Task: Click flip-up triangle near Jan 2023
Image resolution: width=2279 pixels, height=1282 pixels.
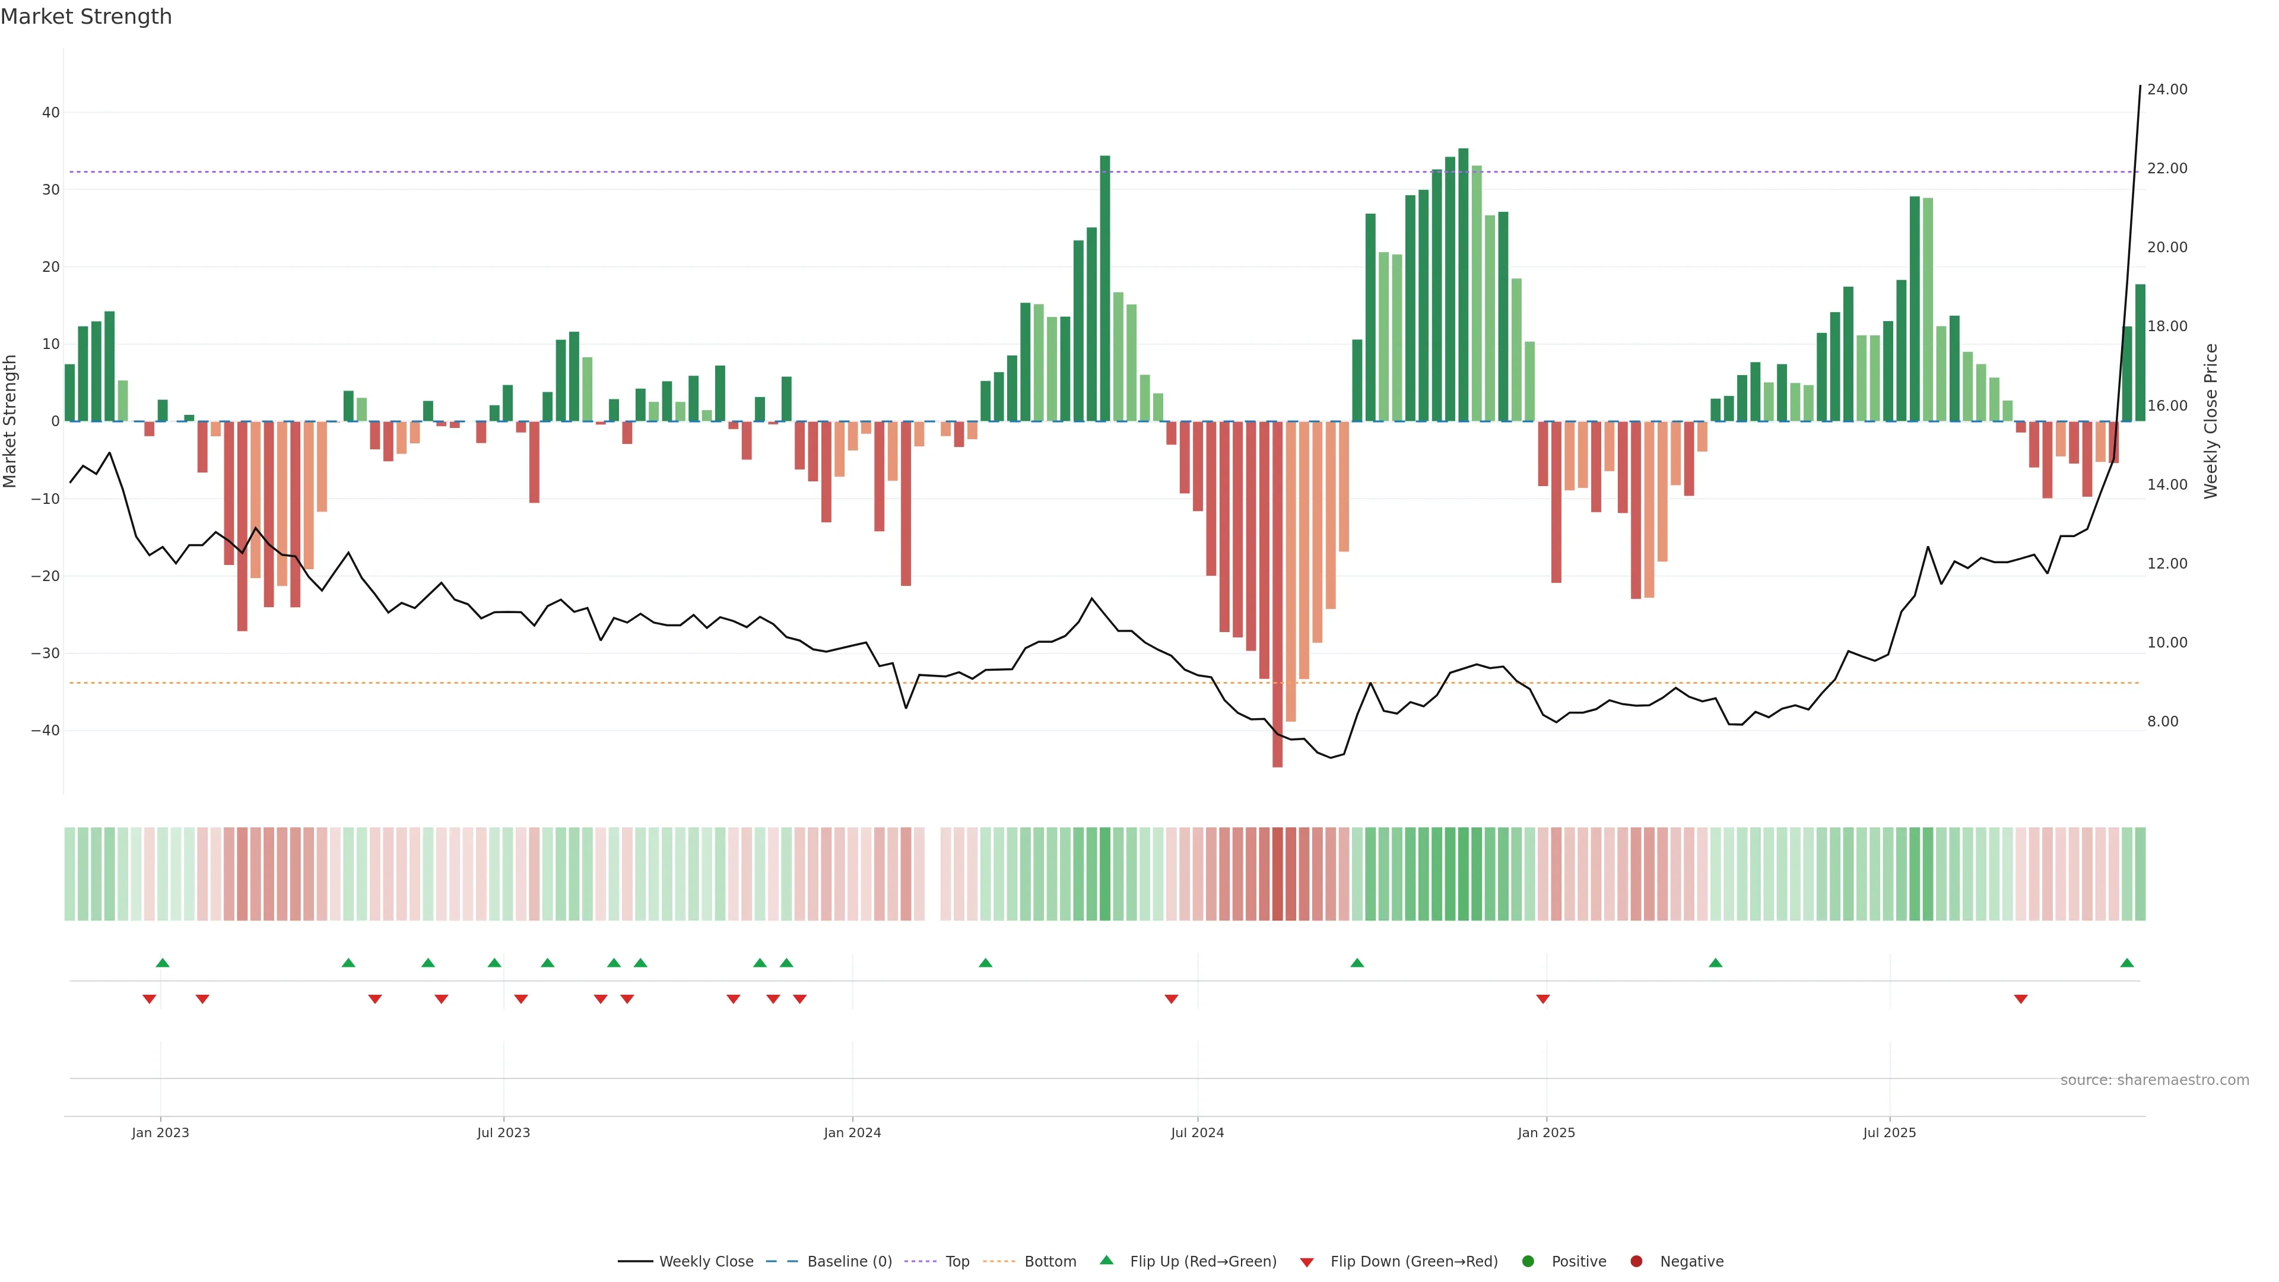Action: [163, 963]
